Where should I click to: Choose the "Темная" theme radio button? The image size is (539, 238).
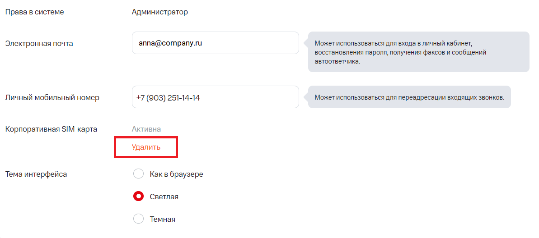tap(138, 219)
